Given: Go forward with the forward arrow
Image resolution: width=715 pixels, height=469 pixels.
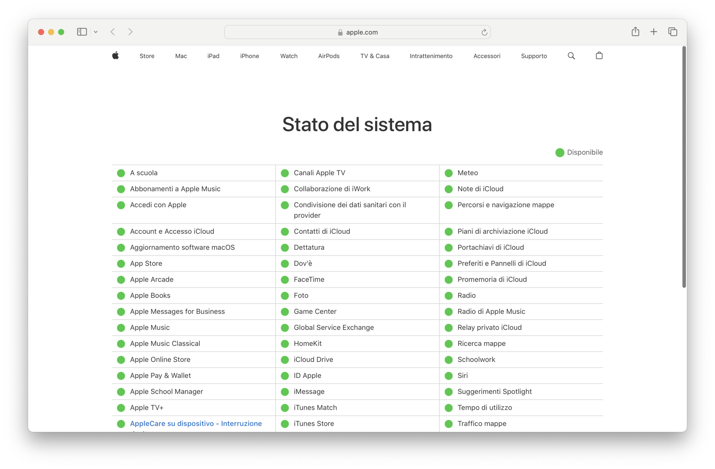Looking at the screenshot, I should pyautogui.click(x=130, y=32).
